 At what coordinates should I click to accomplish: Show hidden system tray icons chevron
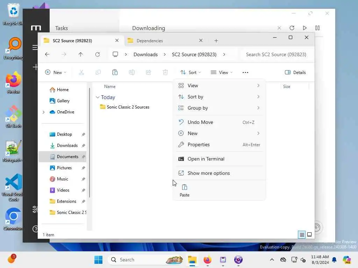[272, 260]
